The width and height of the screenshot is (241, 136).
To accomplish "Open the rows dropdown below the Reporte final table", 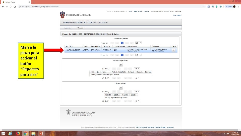I will [x=137, y=101].
